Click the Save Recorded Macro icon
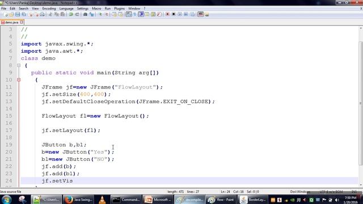This screenshot has width=363, height=204. tap(192, 14)
